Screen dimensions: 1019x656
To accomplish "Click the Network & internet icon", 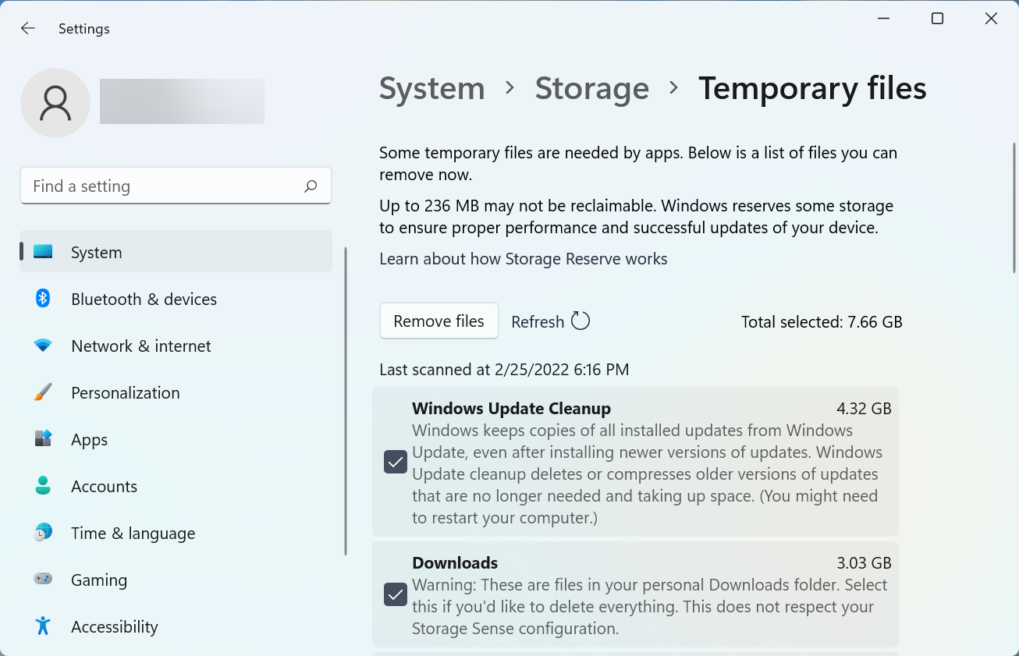I will pos(42,346).
